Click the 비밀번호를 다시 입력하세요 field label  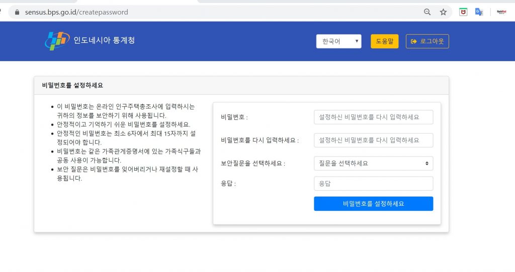pyautogui.click(x=260, y=141)
